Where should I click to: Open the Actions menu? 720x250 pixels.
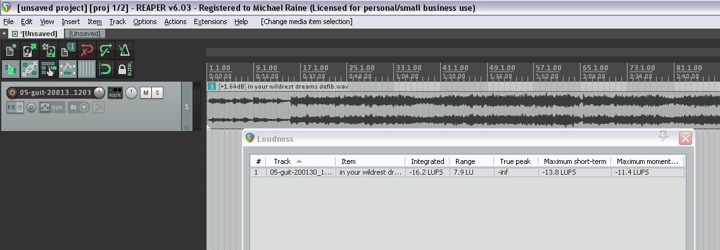[x=175, y=22]
